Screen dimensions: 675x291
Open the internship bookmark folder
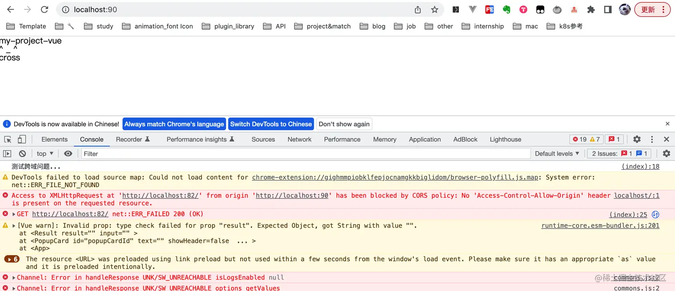pyautogui.click(x=483, y=26)
